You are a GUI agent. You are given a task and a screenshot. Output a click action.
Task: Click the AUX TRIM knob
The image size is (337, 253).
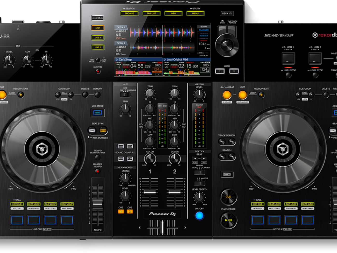click(125, 109)
